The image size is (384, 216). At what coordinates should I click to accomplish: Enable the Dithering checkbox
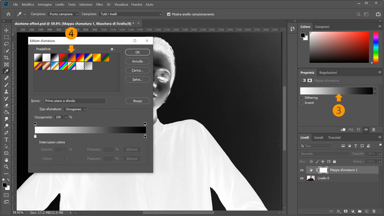click(302, 98)
